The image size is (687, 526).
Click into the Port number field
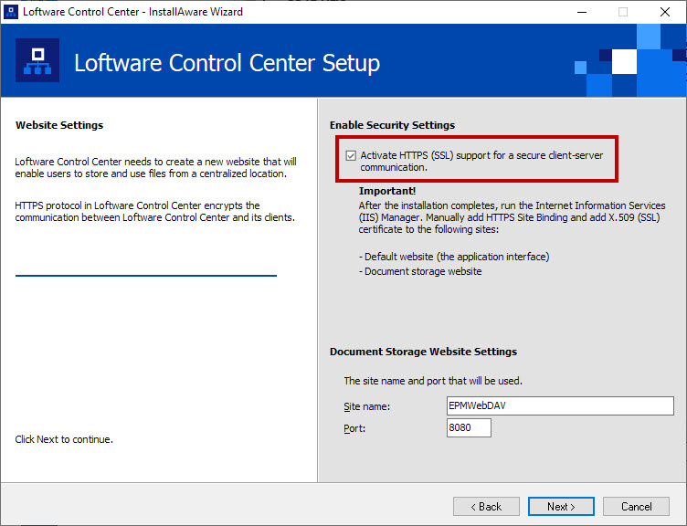click(x=469, y=428)
